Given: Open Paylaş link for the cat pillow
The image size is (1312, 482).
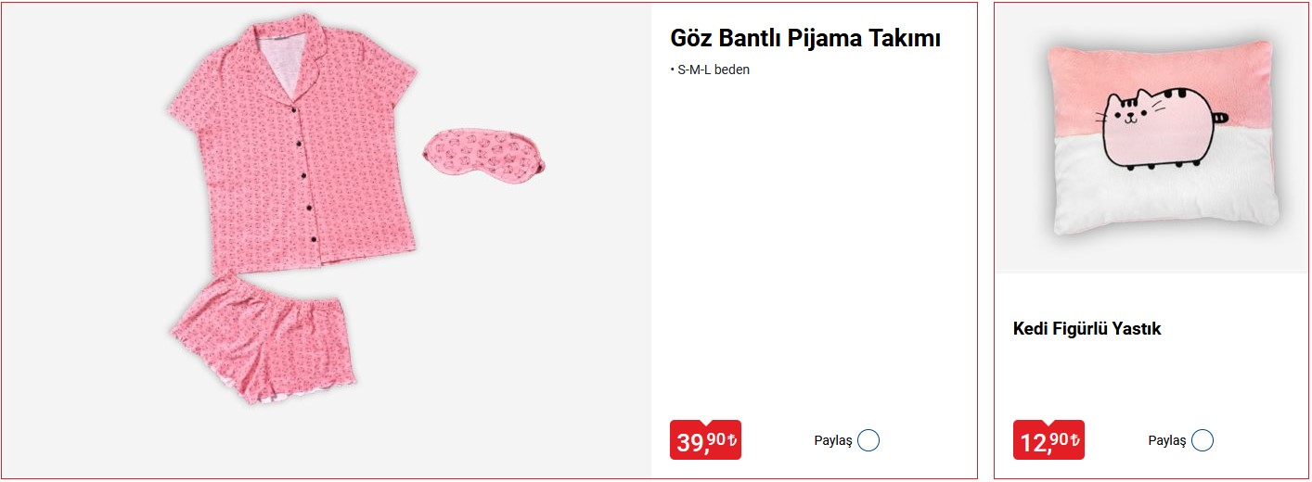Looking at the screenshot, I should click(x=1166, y=440).
